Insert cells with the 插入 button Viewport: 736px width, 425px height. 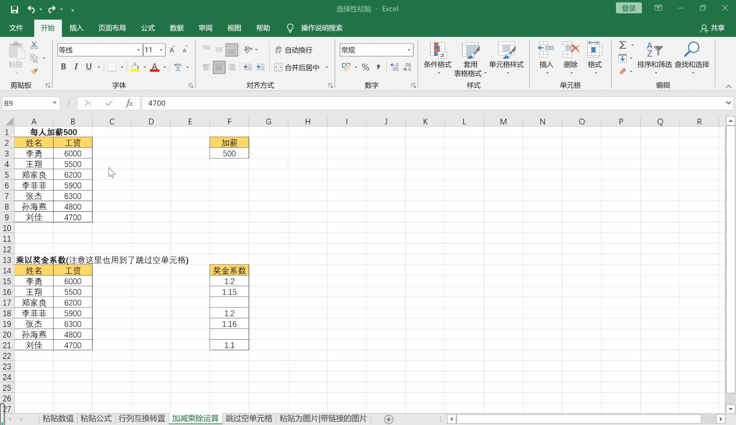[x=546, y=58]
